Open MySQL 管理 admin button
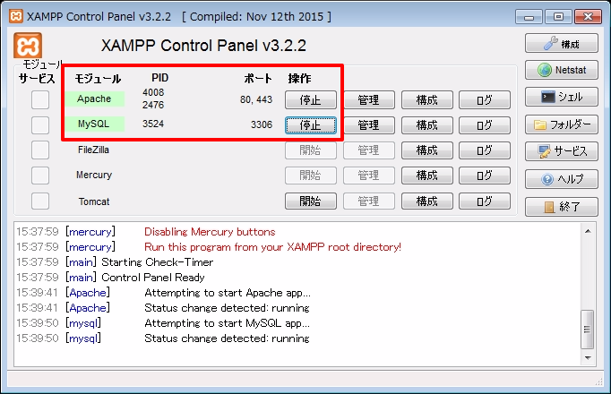 point(368,125)
